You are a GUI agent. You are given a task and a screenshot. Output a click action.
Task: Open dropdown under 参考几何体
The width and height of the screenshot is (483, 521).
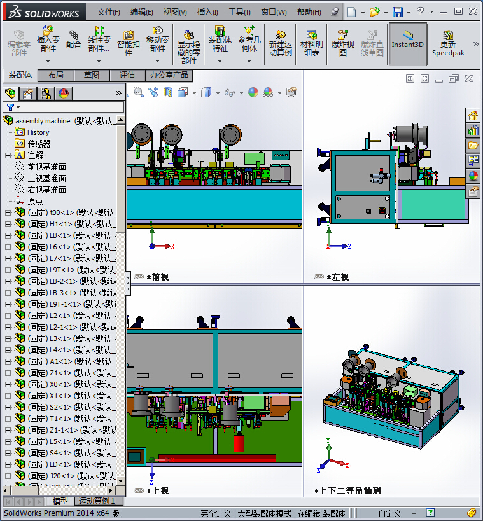pos(249,62)
